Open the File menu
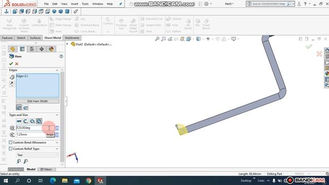Screen dimensions: 329x185 pos(46,4)
